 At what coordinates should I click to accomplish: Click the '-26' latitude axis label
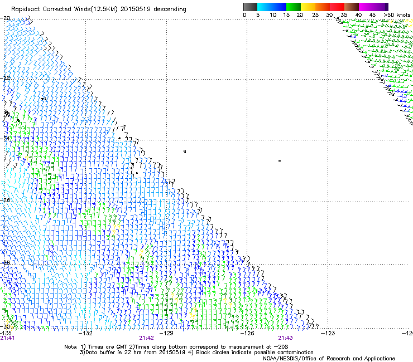pyautogui.click(x=5, y=200)
